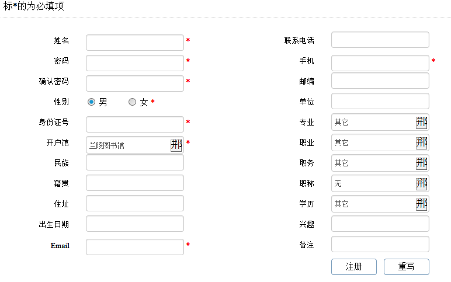
Task: Expand the 学历 combo box showing 其它
Action: pyautogui.click(x=374, y=204)
